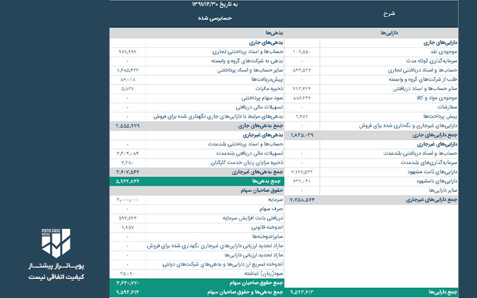Click the بدهی به شرکت‌های گروه و وابسته label
This screenshot has width=477, height=298.
coord(247,61)
